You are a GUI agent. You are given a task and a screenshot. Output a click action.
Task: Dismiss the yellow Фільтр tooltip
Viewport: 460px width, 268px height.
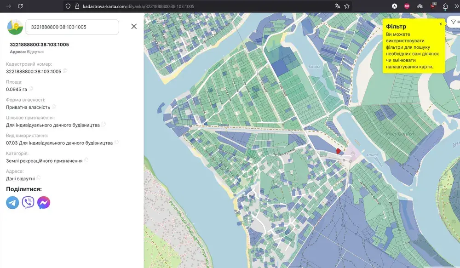click(440, 23)
